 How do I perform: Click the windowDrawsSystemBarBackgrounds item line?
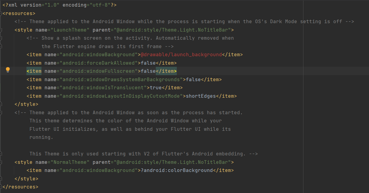[x=120, y=79]
